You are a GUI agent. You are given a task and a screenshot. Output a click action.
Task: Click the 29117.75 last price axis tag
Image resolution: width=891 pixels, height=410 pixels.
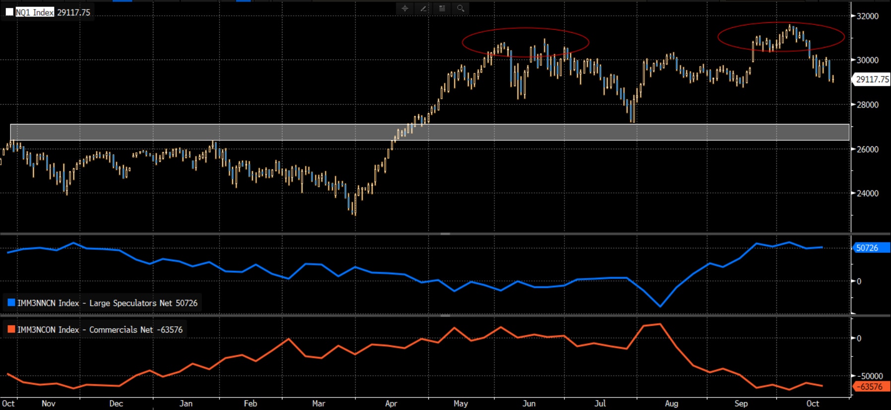[x=872, y=79]
